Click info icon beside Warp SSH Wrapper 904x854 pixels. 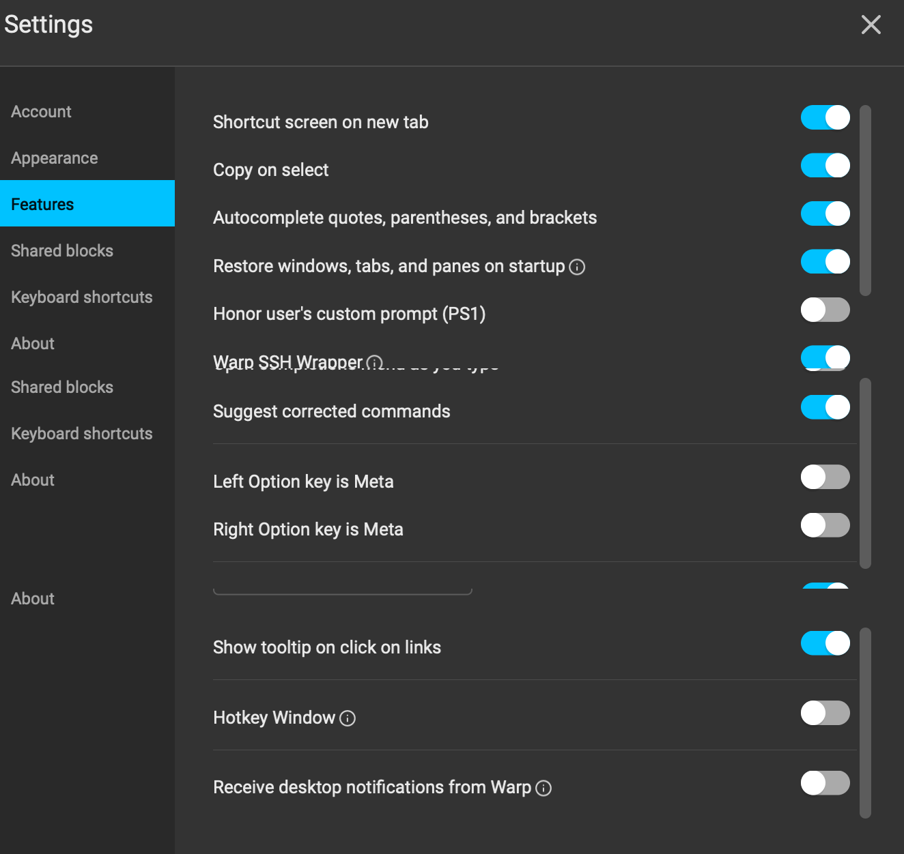374,362
